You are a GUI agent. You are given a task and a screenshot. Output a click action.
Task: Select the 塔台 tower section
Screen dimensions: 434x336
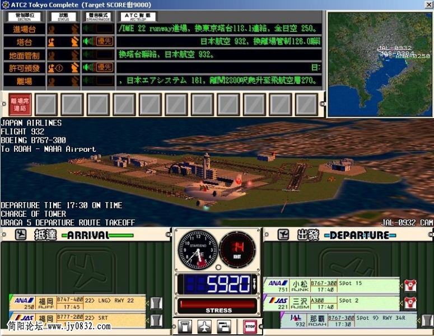[24, 42]
